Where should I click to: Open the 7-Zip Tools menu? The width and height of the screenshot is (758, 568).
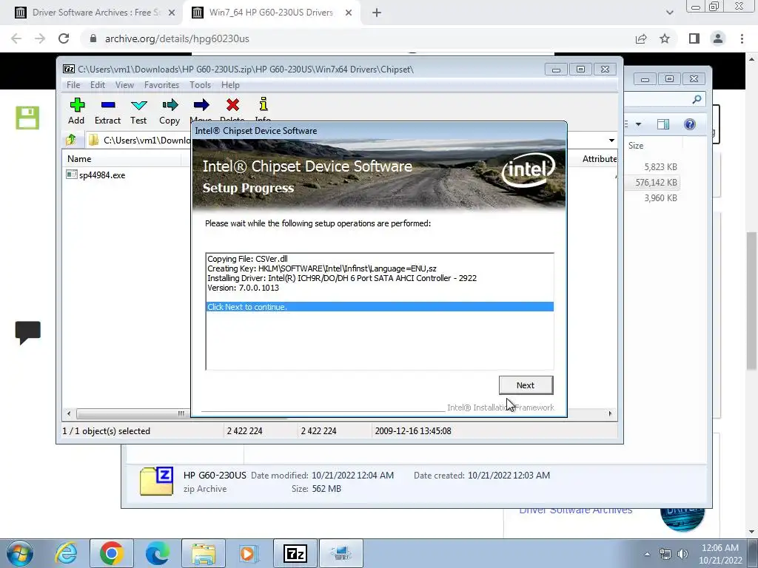tap(200, 85)
